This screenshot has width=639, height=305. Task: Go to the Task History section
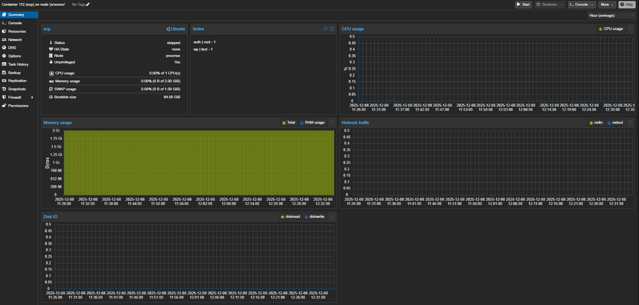[18, 64]
